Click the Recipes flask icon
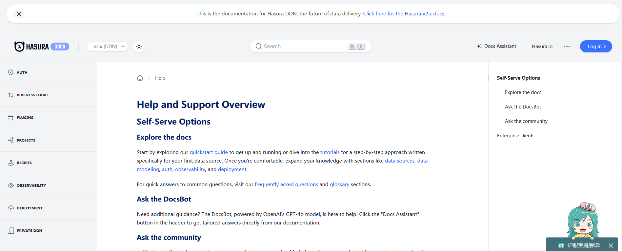Screen dimensions: 622x251 pos(11,163)
